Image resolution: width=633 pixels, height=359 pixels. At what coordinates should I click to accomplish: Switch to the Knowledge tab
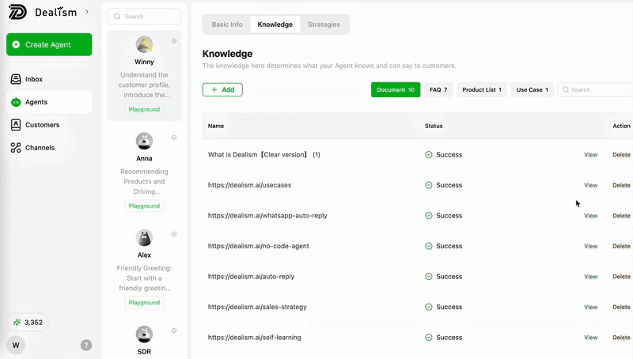[x=275, y=25]
